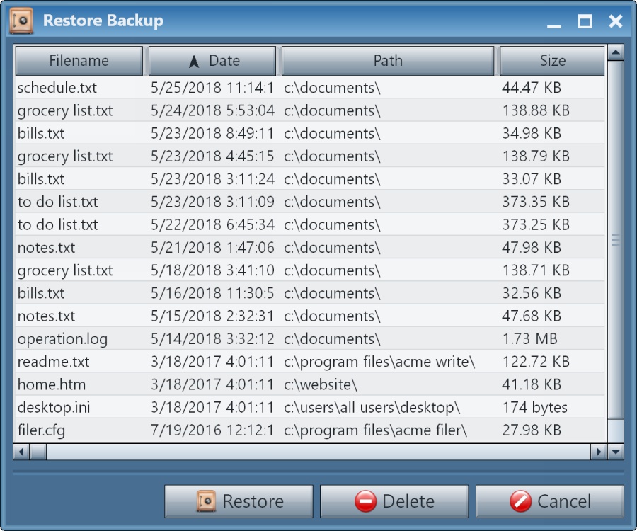Select to do list.txt dated 5/22/2018
This screenshot has width=637, height=531.
[x=309, y=224]
